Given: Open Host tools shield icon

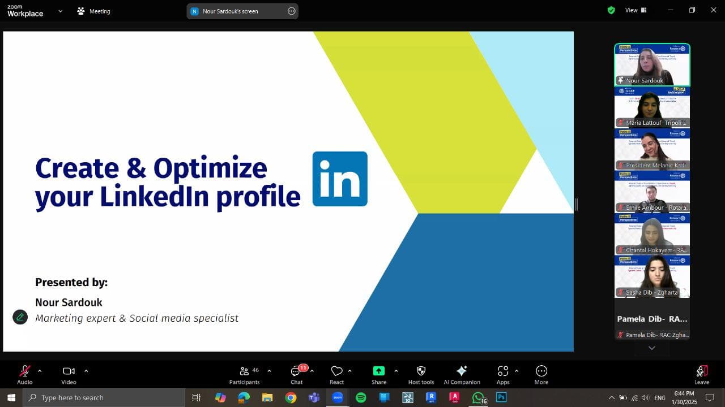Looking at the screenshot, I should coord(421,375).
